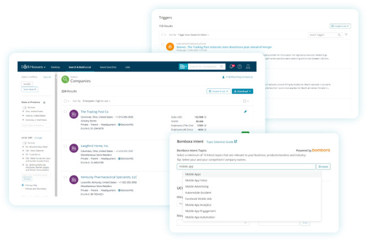Click the Save Search button
Image resolution: width=367 pixels, height=241 pixels.
[30, 89]
